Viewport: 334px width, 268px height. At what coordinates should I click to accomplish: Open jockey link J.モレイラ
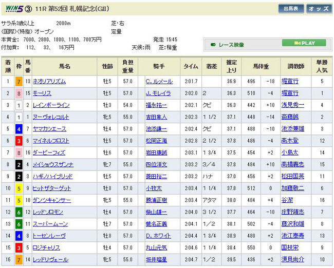tap(159, 93)
